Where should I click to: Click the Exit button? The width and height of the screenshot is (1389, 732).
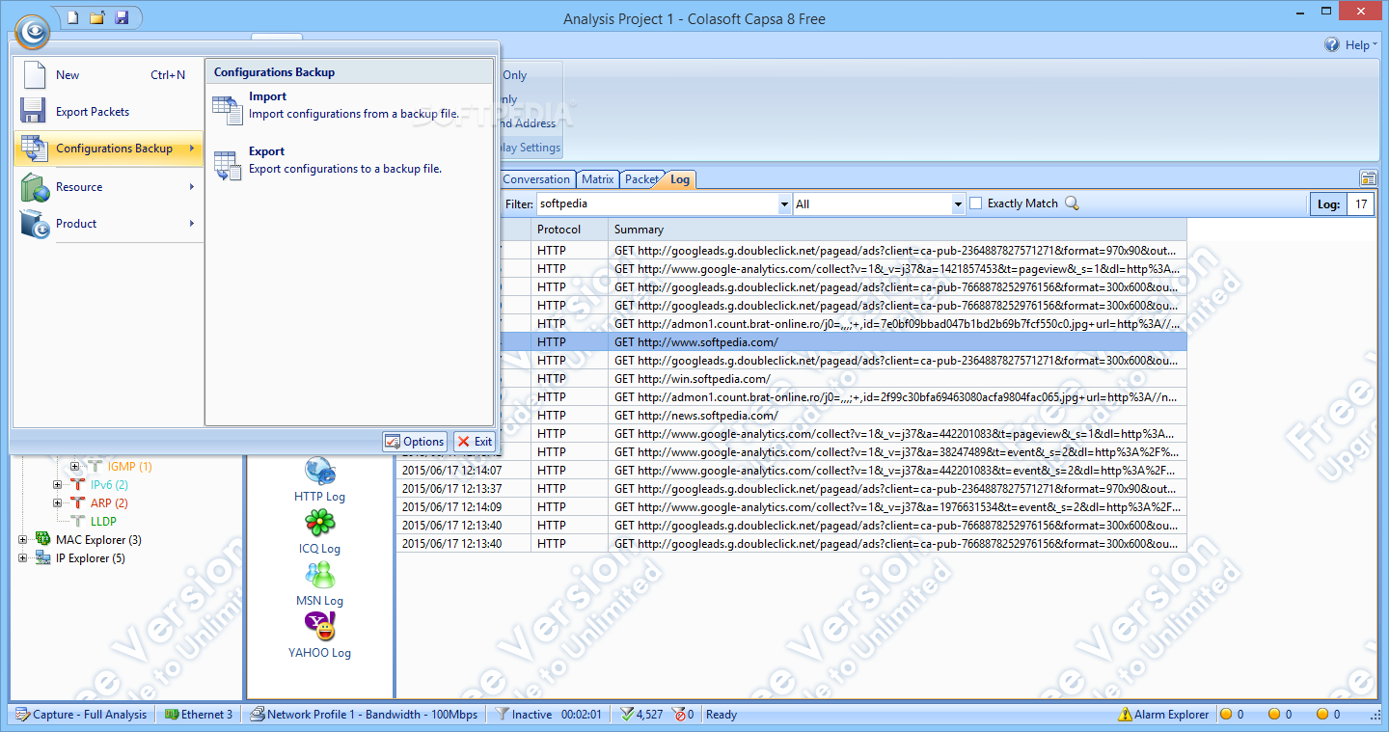[x=475, y=442]
